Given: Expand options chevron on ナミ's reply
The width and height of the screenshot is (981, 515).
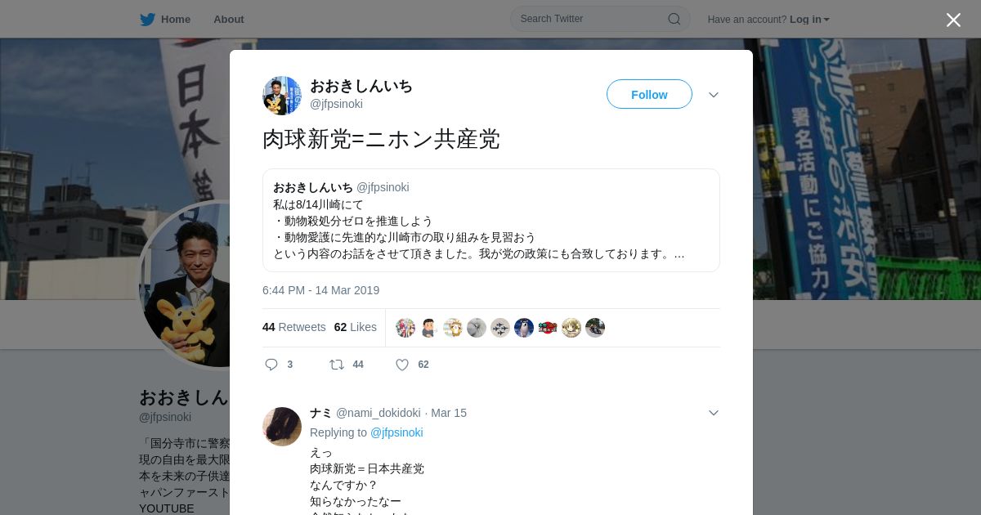Looking at the screenshot, I should (x=714, y=413).
